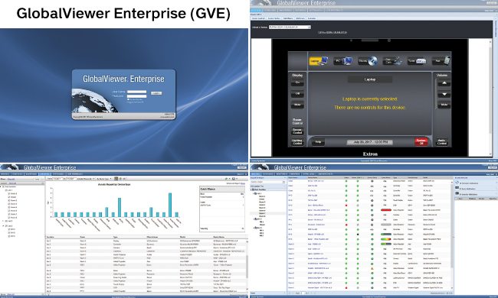Viewport: 498px width, 298px height.
Task: Click the red lamp hours bar in device list
Action: tap(386, 210)
